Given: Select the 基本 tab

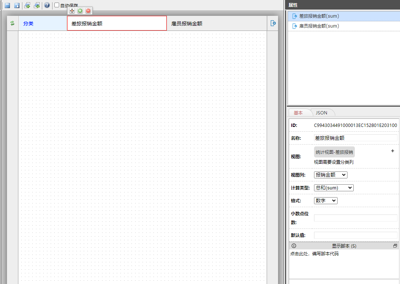Looking at the screenshot, I should pyautogui.click(x=298, y=113).
